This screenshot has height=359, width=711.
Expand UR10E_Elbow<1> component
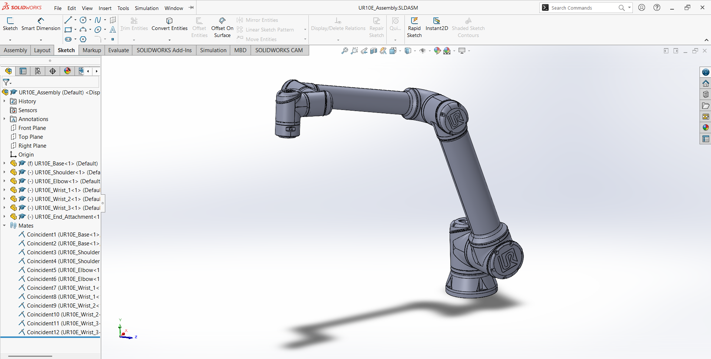pos(4,181)
